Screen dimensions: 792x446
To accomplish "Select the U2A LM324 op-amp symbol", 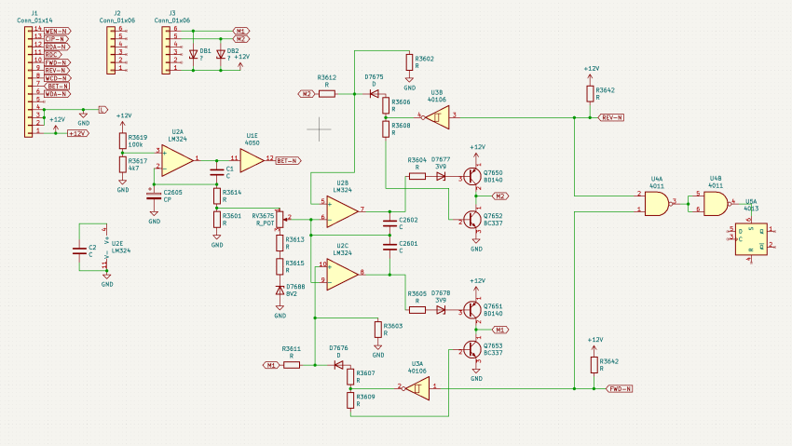I will pos(178,160).
